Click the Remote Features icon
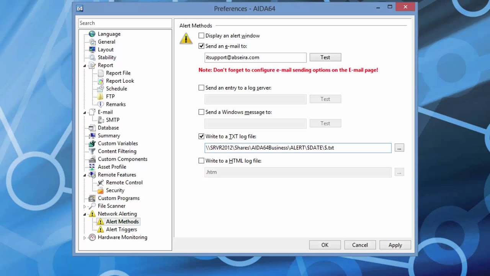The width and height of the screenshot is (490, 276). 92,175
